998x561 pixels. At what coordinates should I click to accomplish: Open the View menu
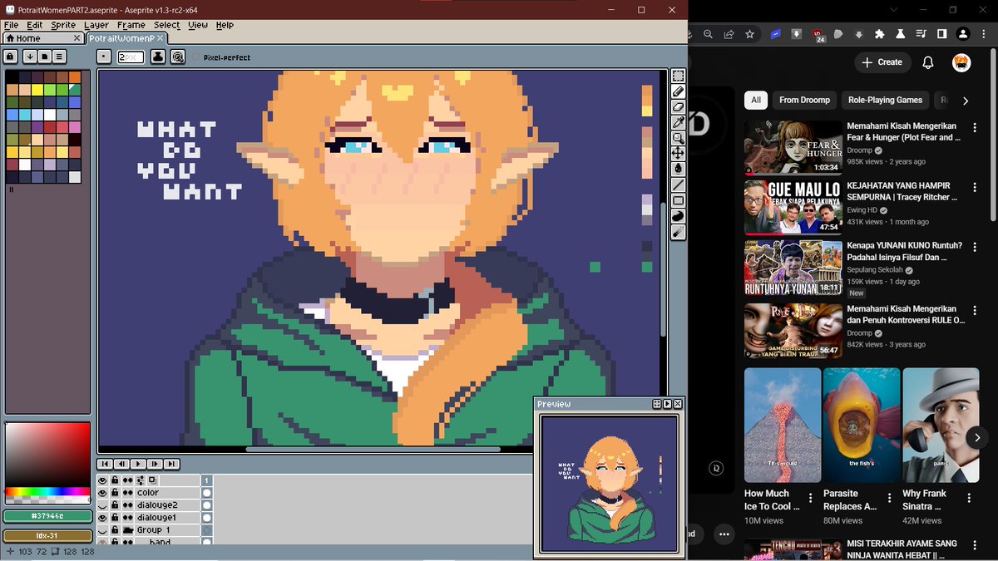point(198,25)
